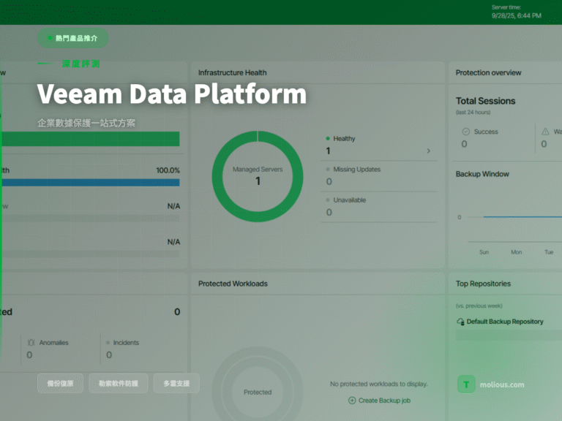Screen dimensions: 562x421
Task: Click the Warning triangle icon
Action: pos(545,132)
